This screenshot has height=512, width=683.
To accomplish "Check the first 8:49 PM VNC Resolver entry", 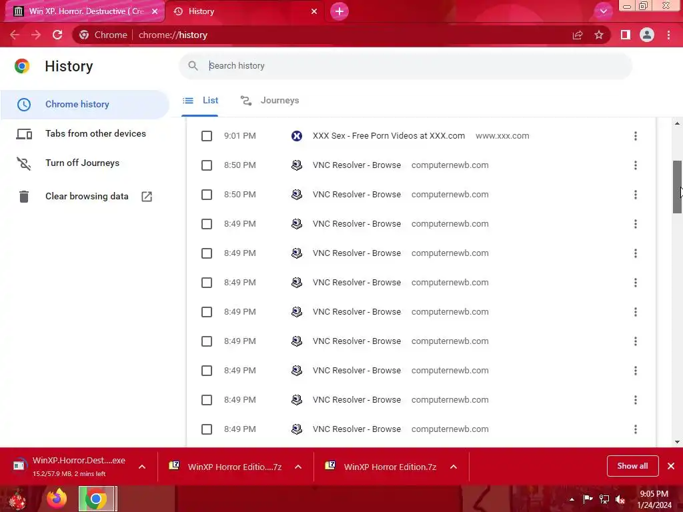I will [x=207, y=224].
